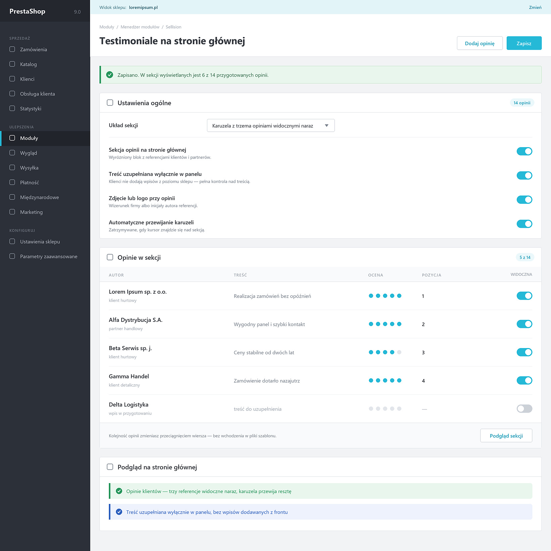This screenshot has height=551, width=551.
Task: Select Wygląd in sidebar
Action: [x=45, y=153]
